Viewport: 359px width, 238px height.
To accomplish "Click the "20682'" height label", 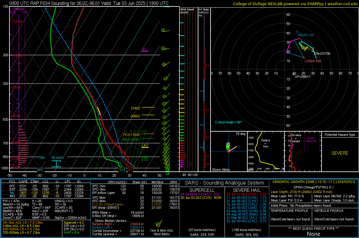I will pyautogui.click(x=135, y=116).
